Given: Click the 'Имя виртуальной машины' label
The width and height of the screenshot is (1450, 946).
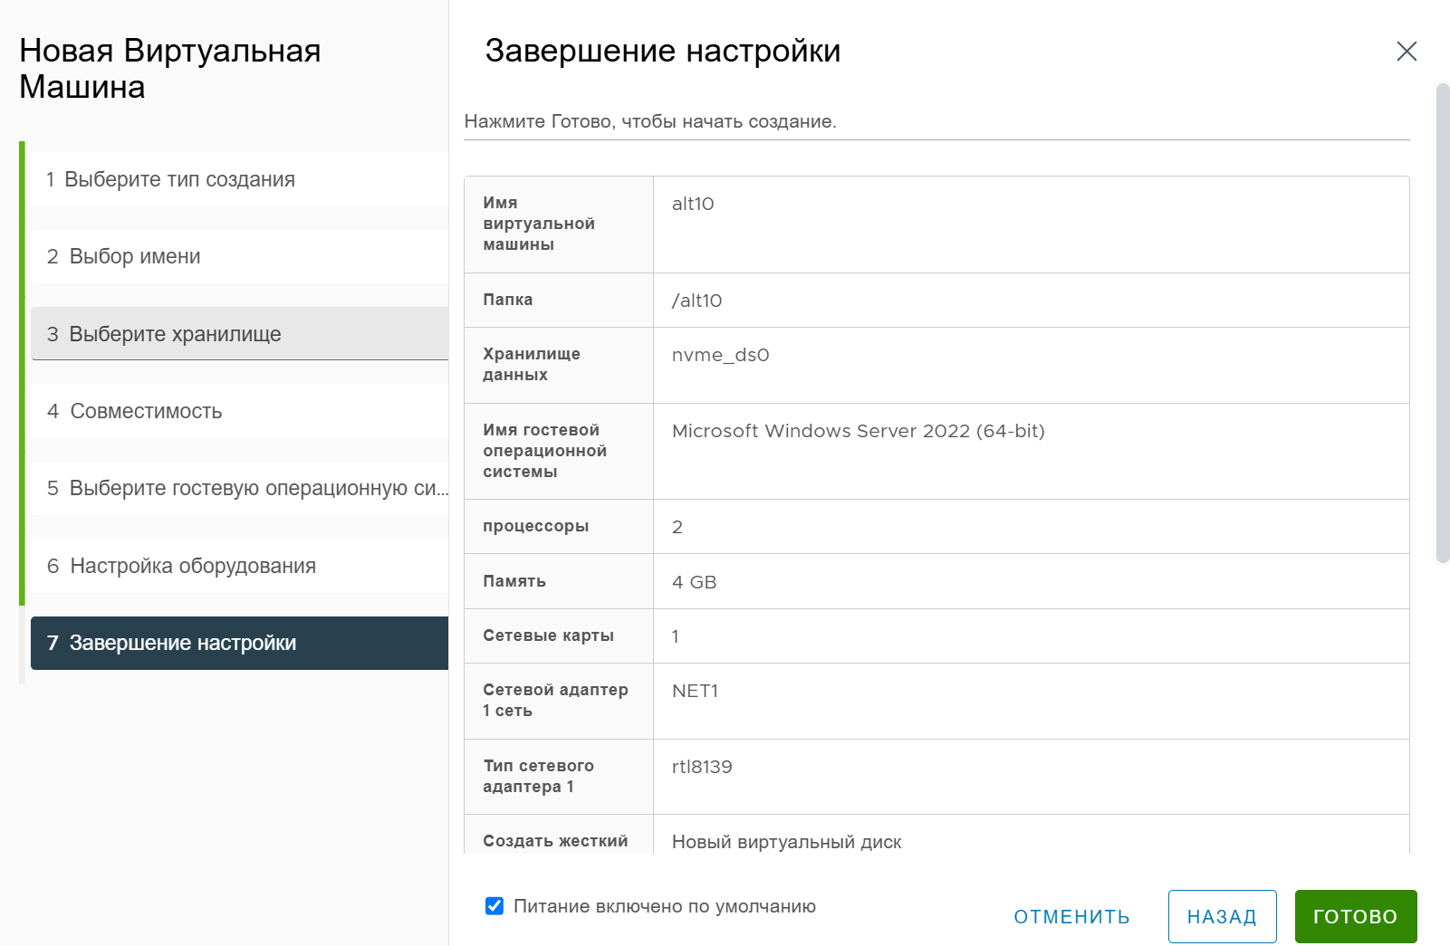Looking at the screenshot, I should click(x=539, y=224).
